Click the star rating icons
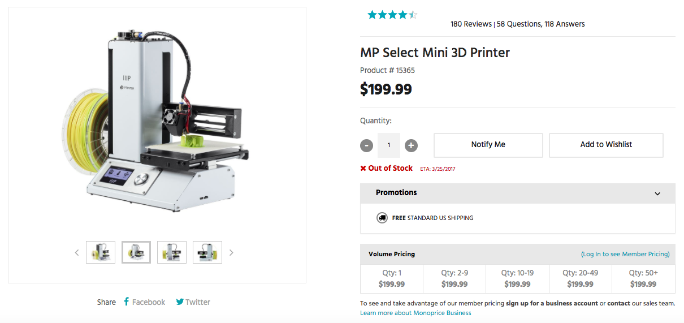Viewport: 684px width, 323px height. point(392,15)
